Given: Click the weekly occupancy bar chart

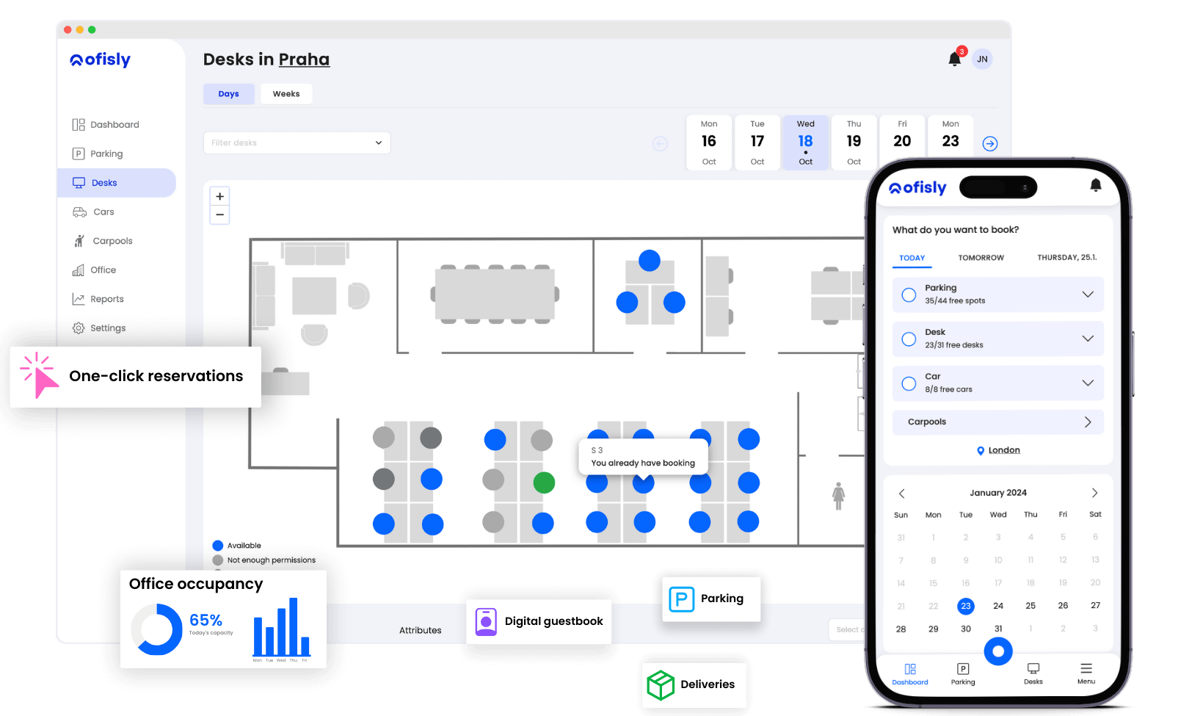Looking at the screenshot, I should coord(282,626).
